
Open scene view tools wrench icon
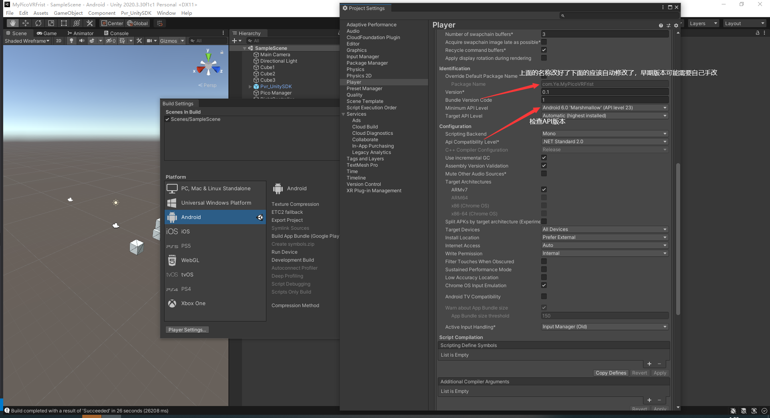(139, 41)
